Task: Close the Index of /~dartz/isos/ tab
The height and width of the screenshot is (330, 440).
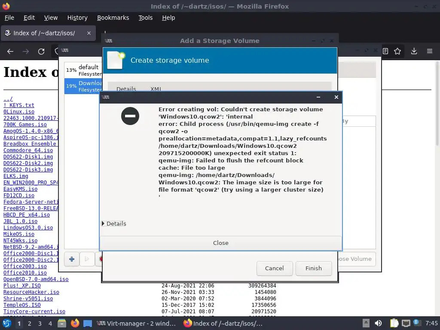Action: click(x=89, y=33)
